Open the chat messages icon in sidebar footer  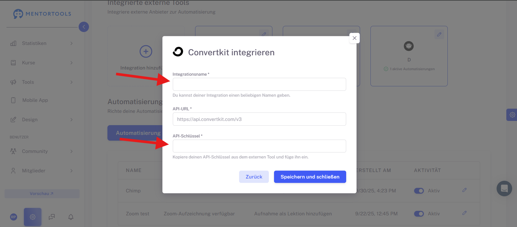(52, 217)
